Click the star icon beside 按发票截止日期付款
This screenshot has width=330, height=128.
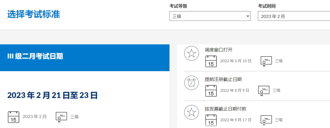click(x=191, y=112)
